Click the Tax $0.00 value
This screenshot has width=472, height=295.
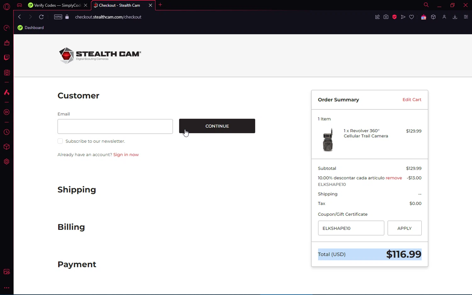(x=415, y=203)
